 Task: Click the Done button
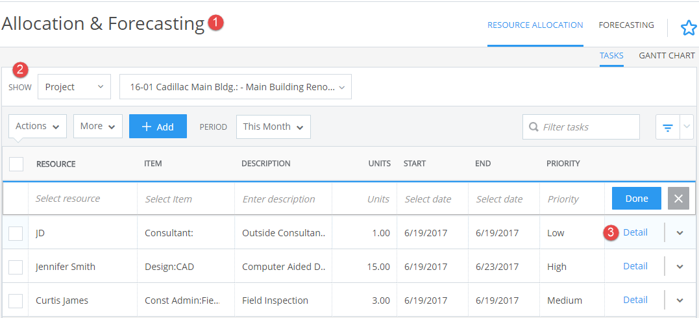coord(637,199)
